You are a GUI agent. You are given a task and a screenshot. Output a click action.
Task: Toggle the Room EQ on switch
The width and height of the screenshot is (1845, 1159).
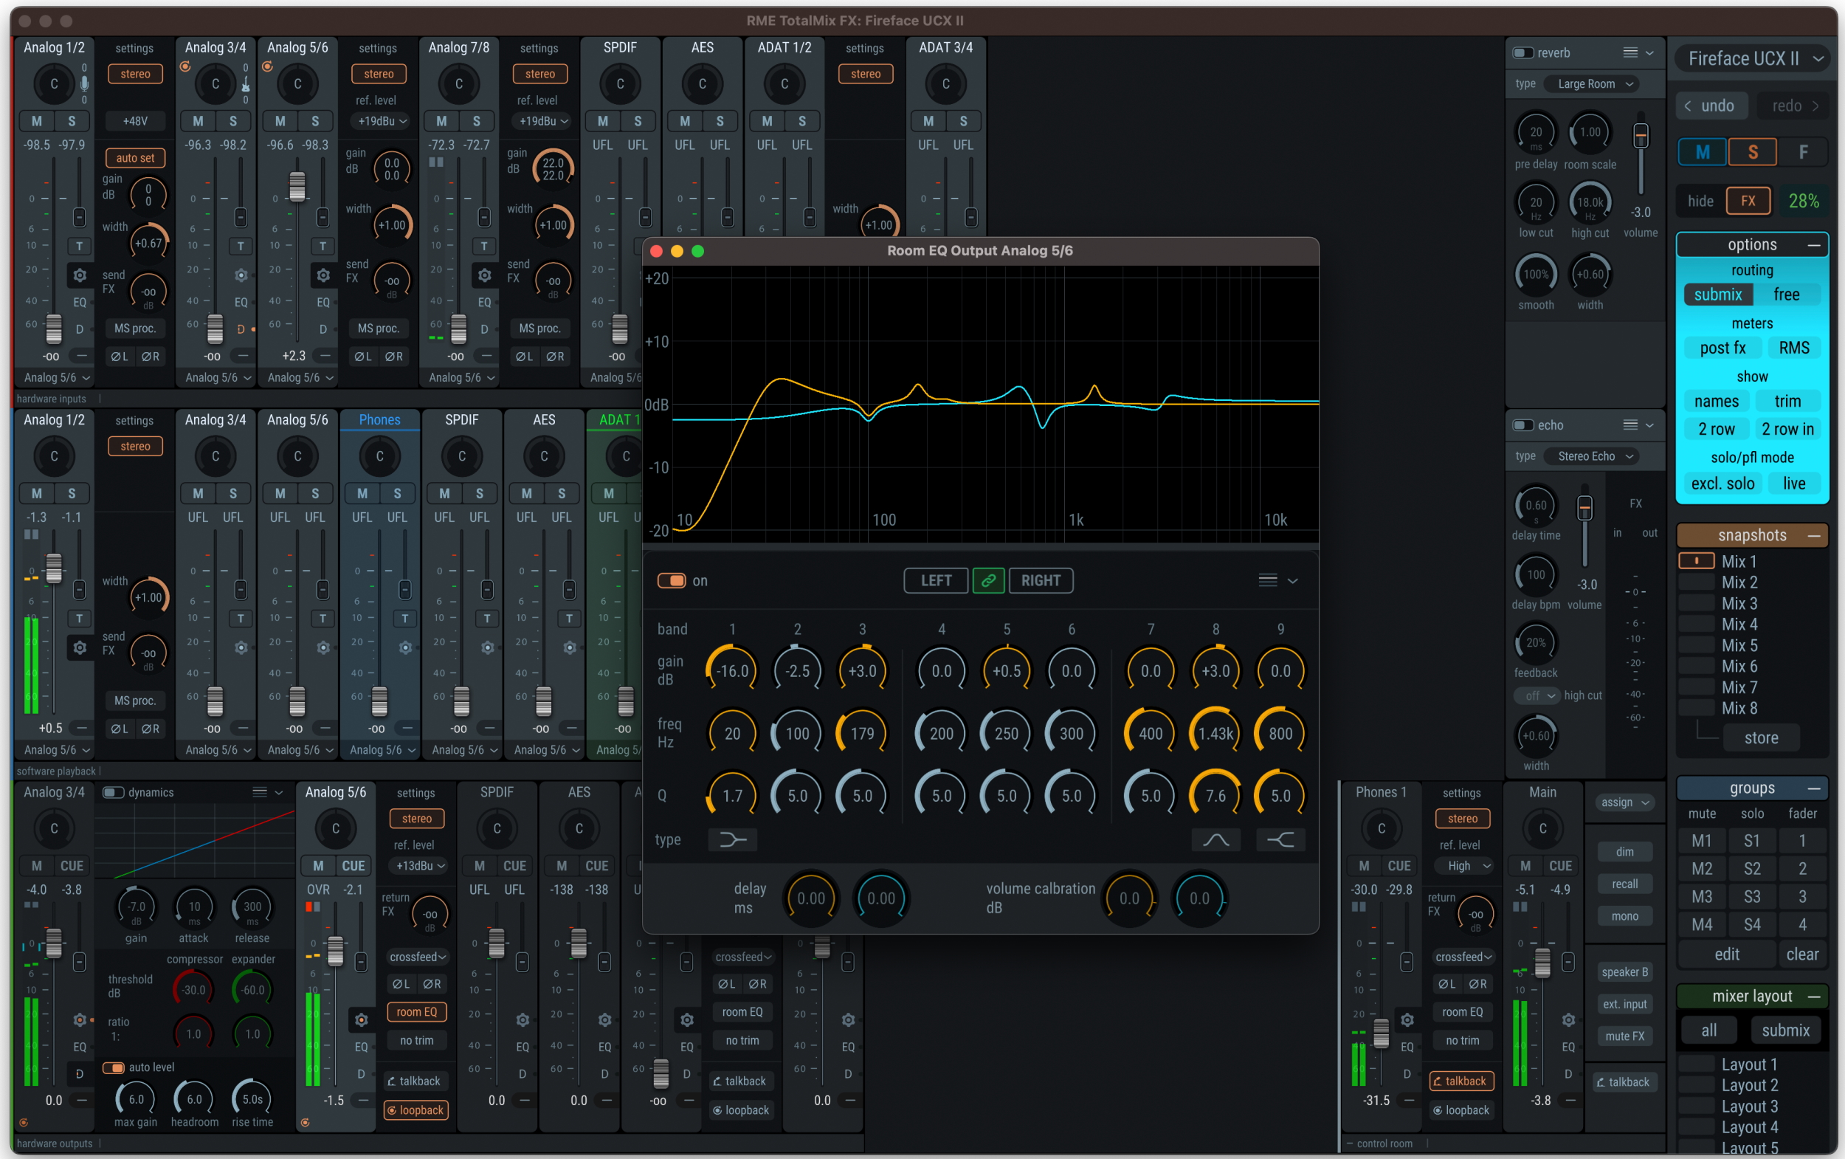click(x=672, y=580)
